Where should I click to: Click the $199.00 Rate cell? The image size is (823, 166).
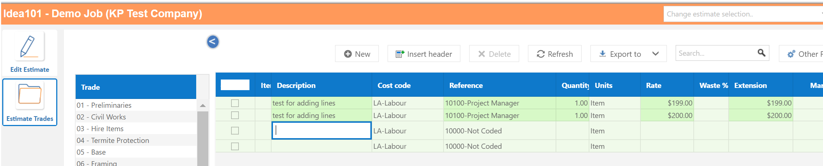[x=667, y=103]
